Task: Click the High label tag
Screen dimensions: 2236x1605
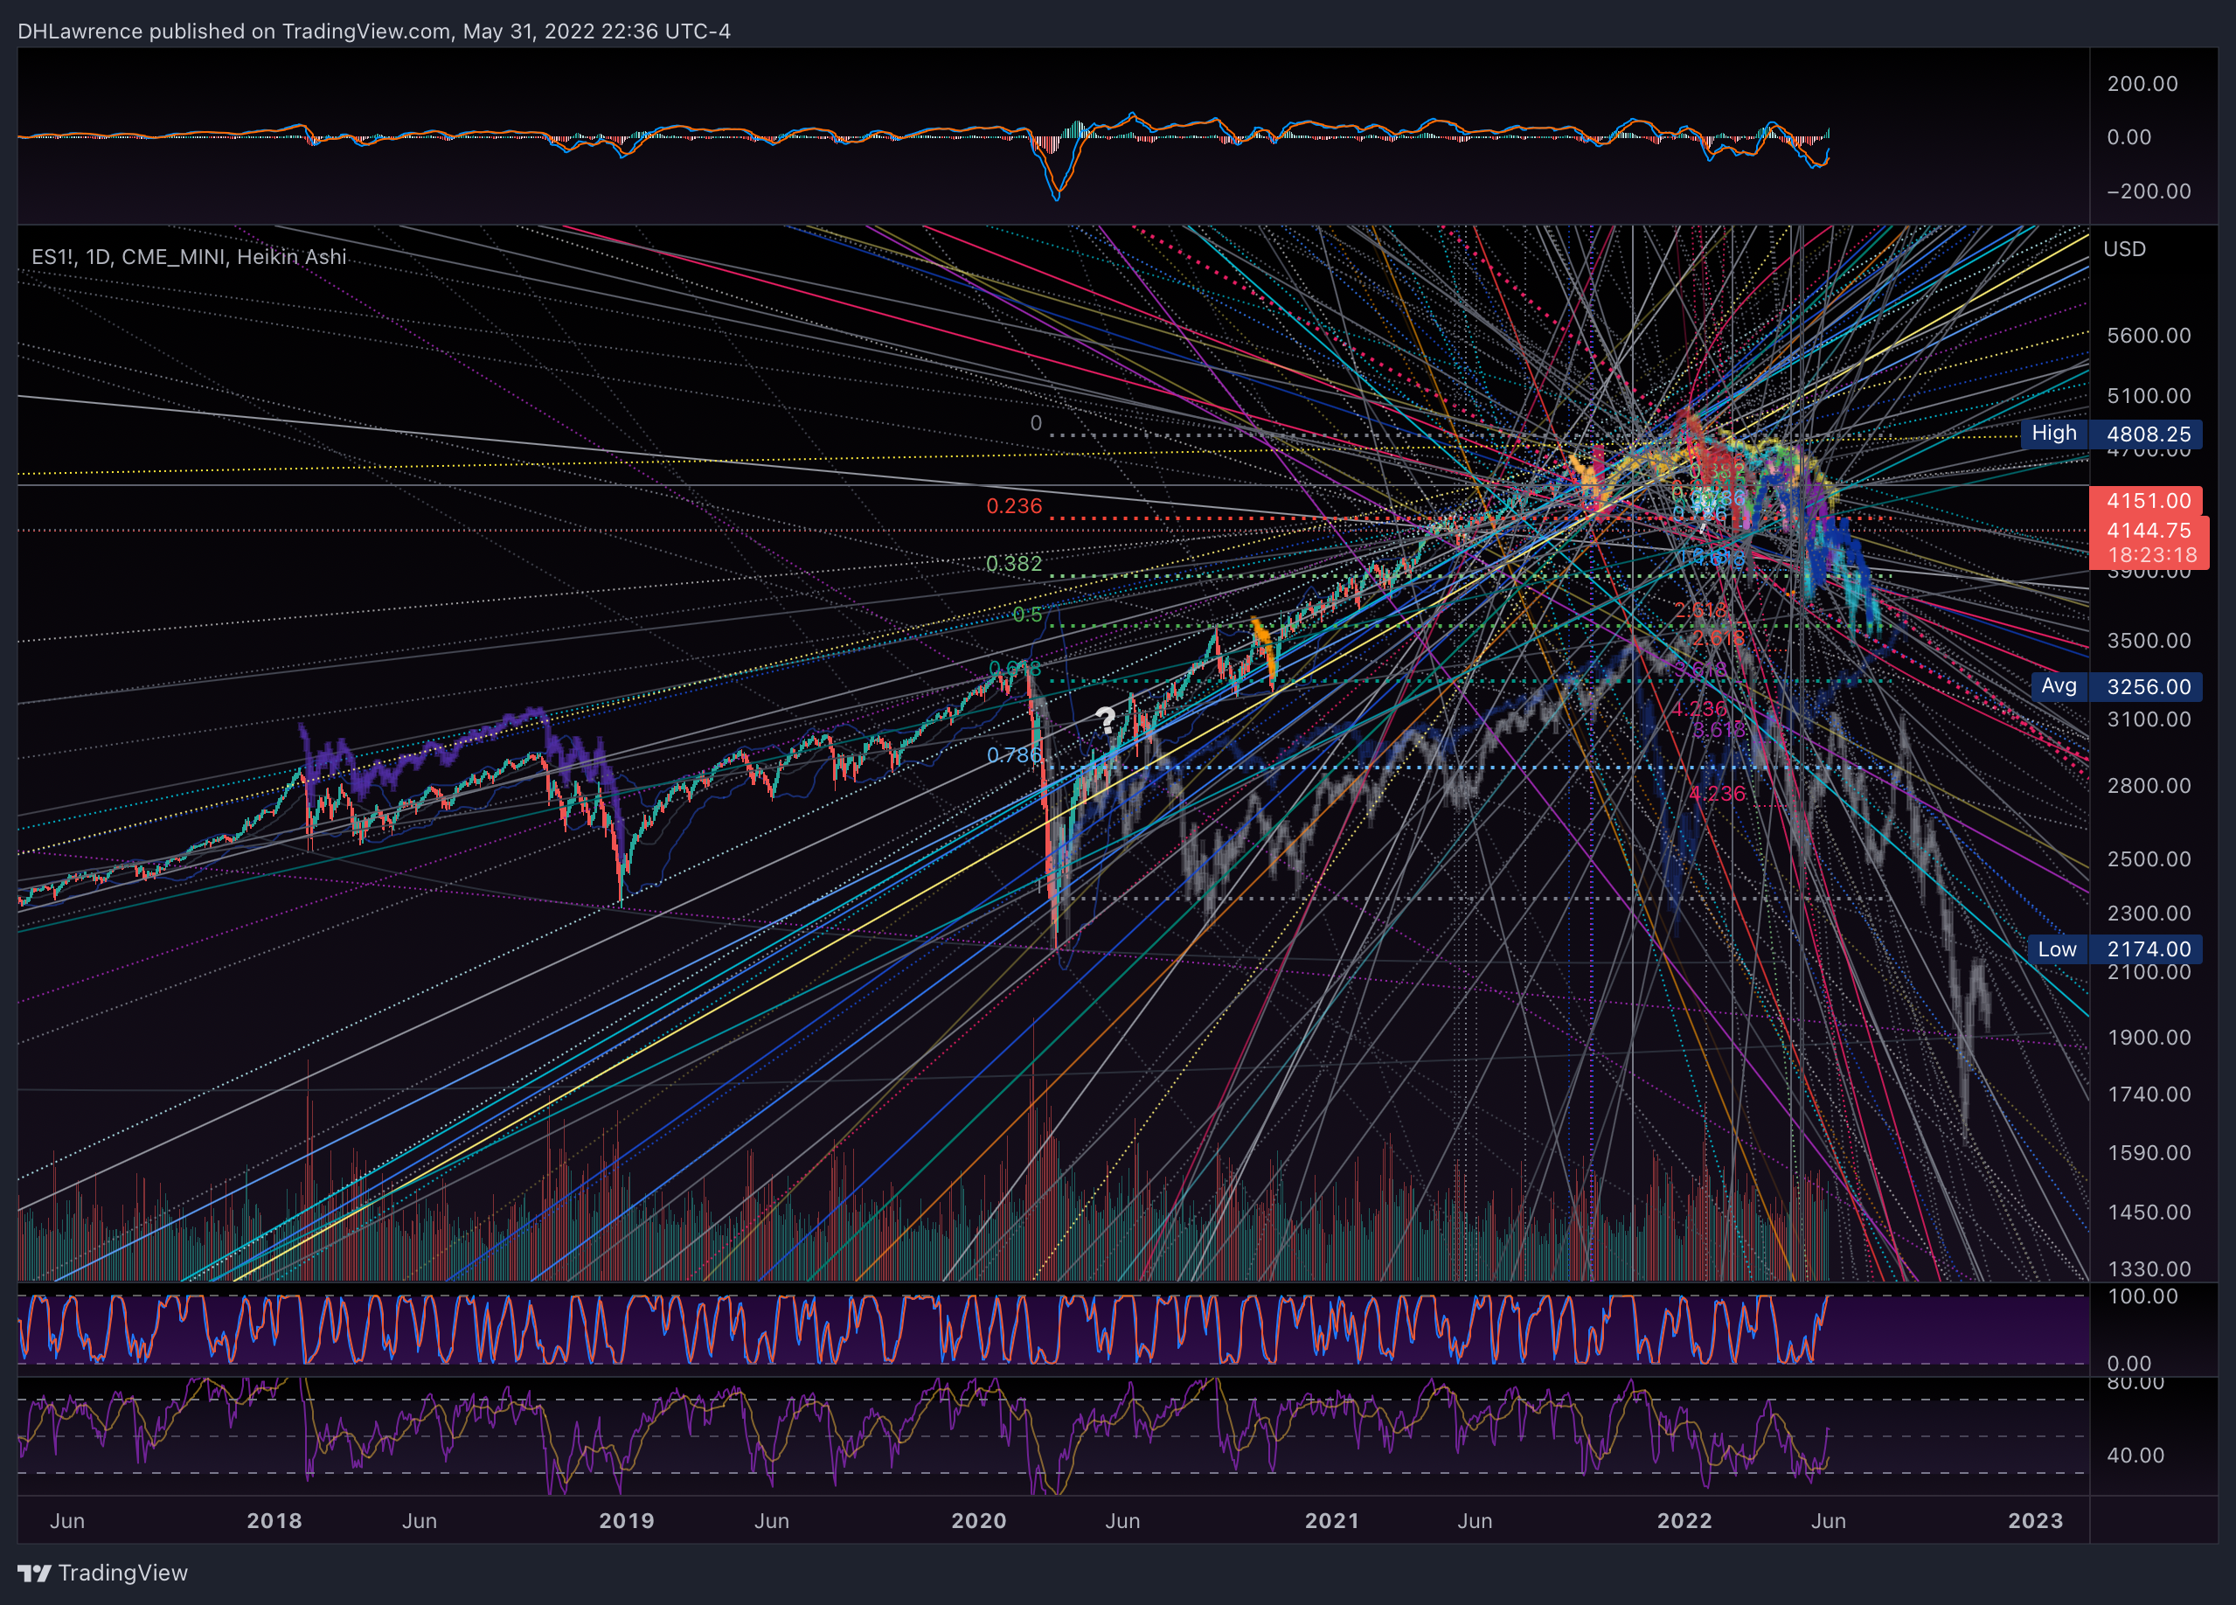Action: (2053, 433)
